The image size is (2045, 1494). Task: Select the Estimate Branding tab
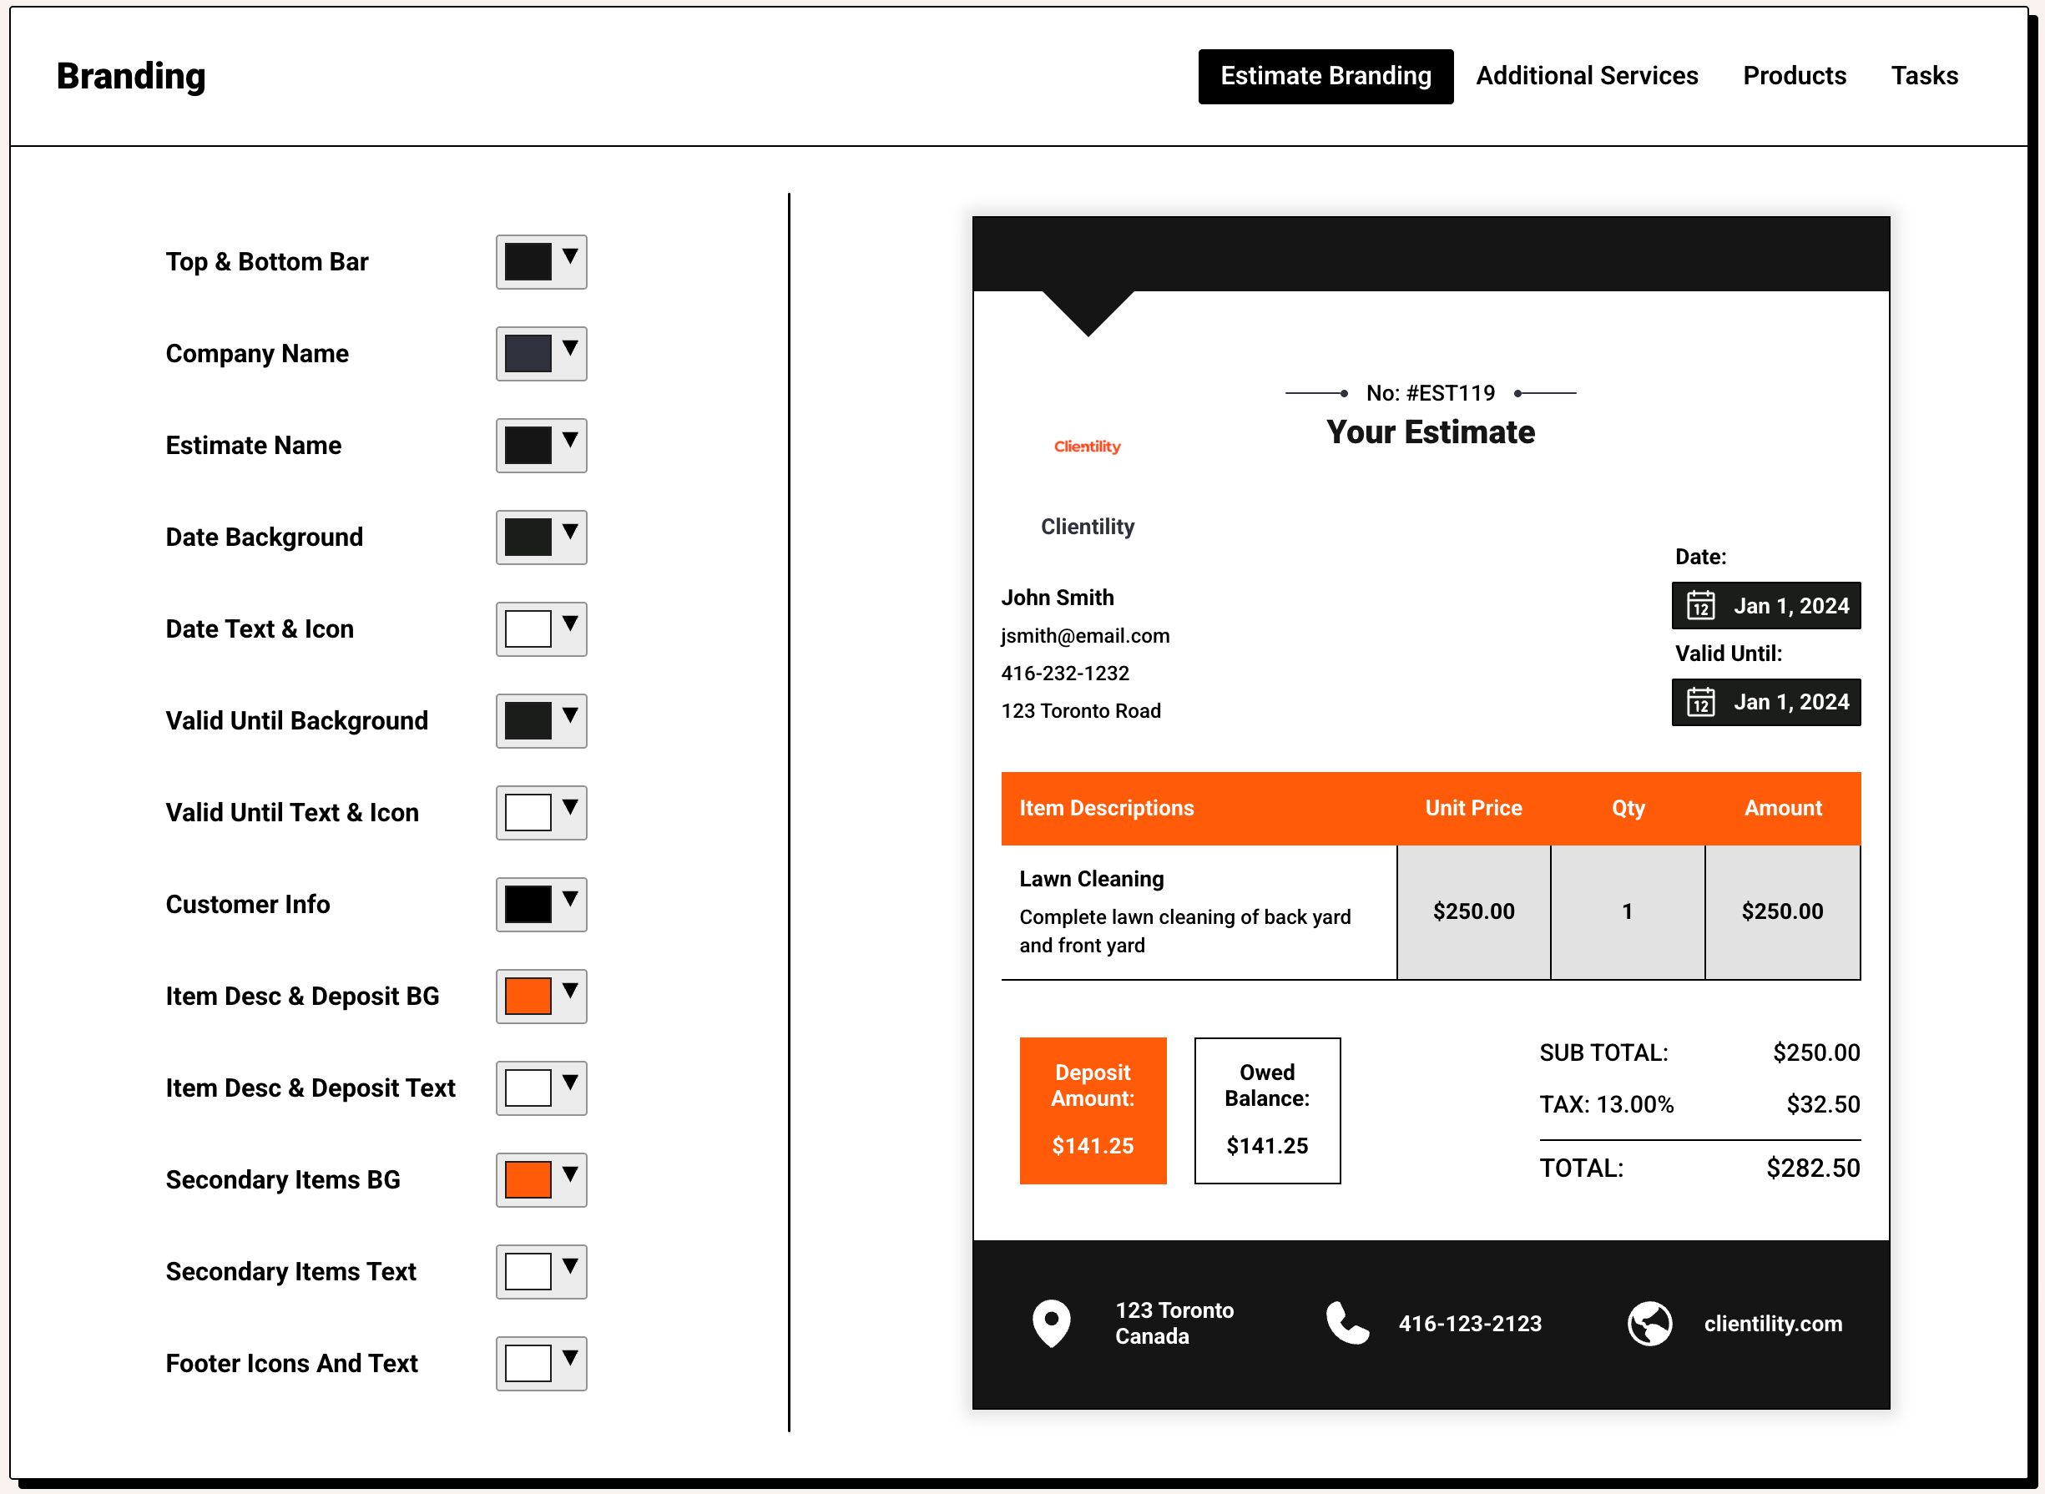1325,76
